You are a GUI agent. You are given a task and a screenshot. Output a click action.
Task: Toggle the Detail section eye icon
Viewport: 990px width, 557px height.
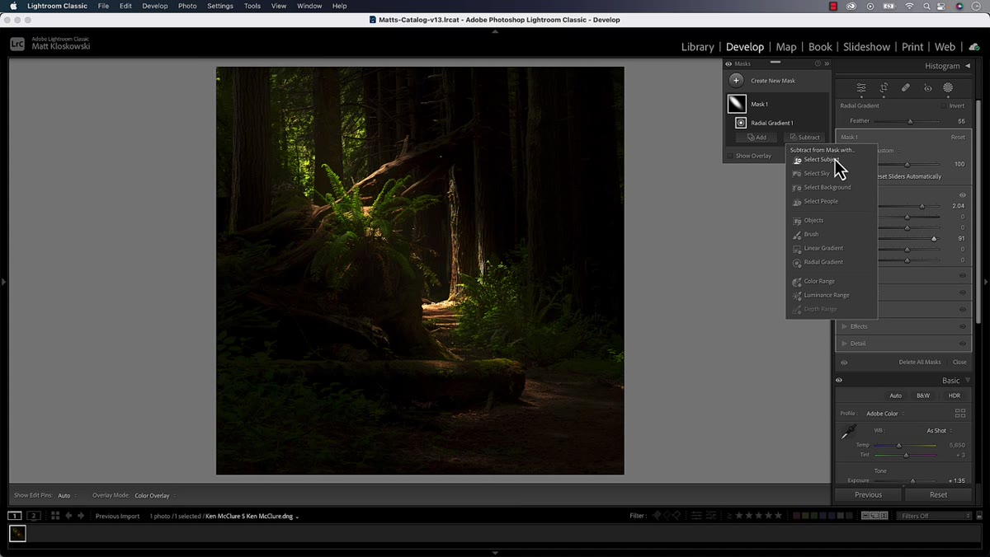(963, 344)
